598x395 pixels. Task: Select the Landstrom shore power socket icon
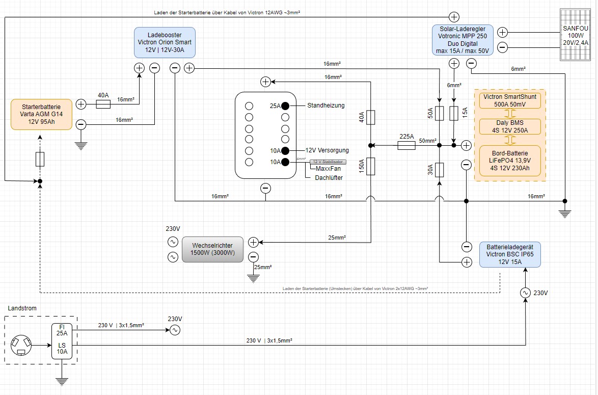pyautogui.click(x=21, y=345)
